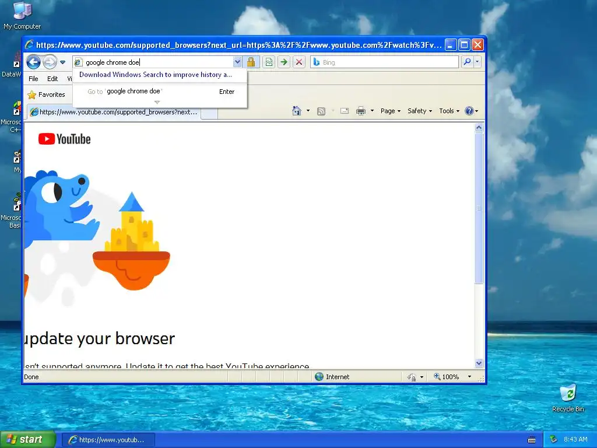
Task: Click Download Windows Search suggestion link
Action: [155, 75]
